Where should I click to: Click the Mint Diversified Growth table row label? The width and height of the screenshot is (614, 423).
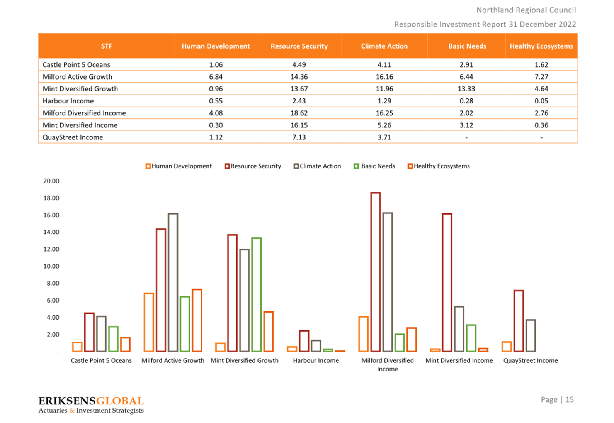(80, 89)
